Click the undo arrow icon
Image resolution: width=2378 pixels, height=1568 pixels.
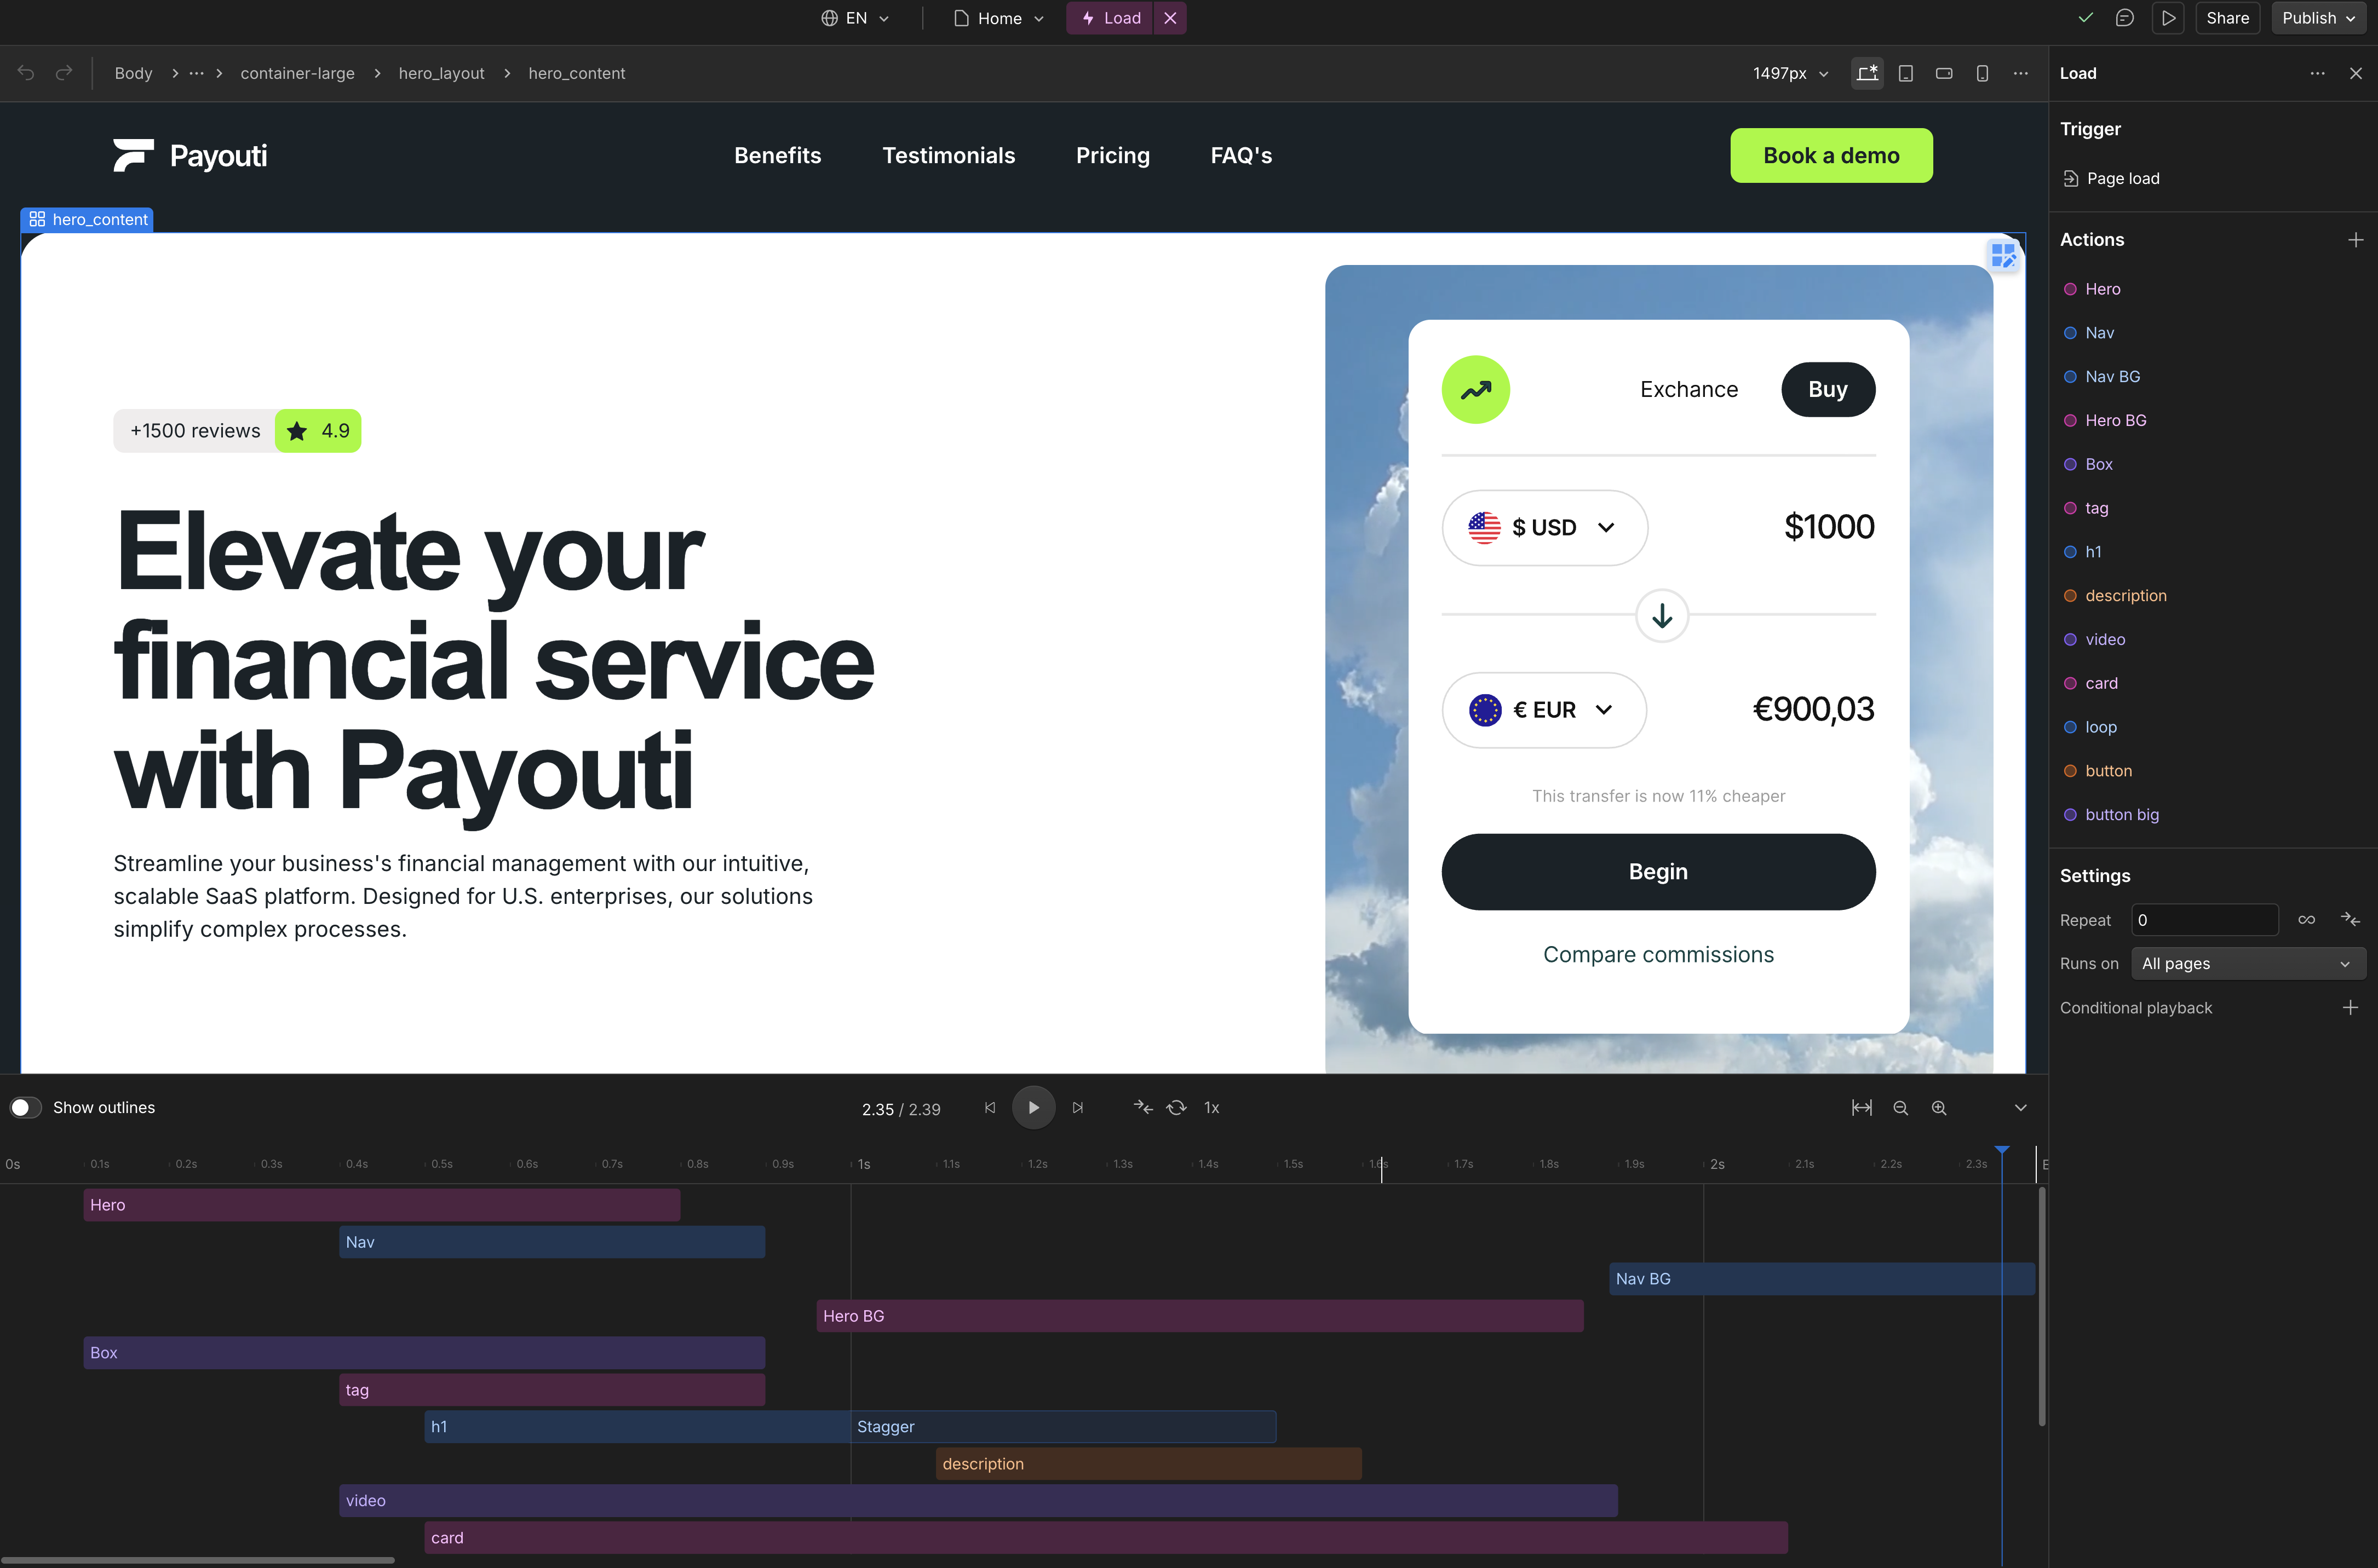[26, 73]
